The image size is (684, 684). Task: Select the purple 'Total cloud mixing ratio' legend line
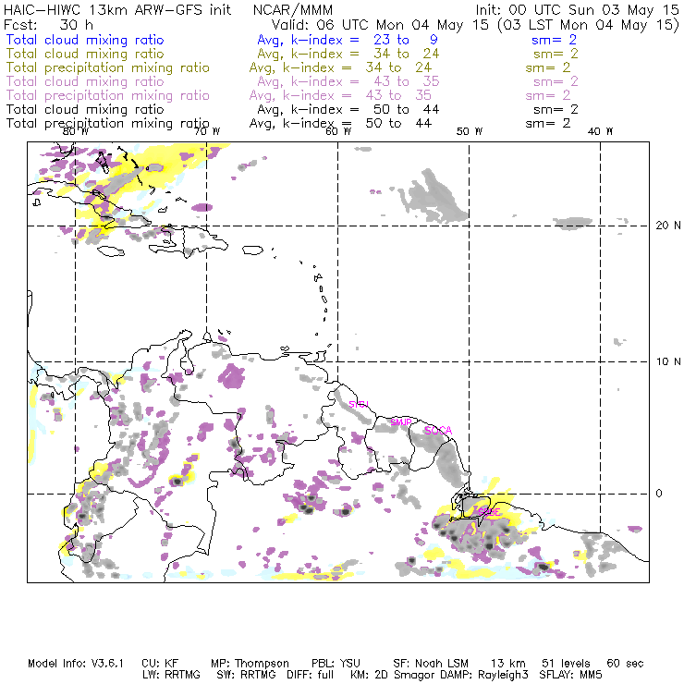85,81
